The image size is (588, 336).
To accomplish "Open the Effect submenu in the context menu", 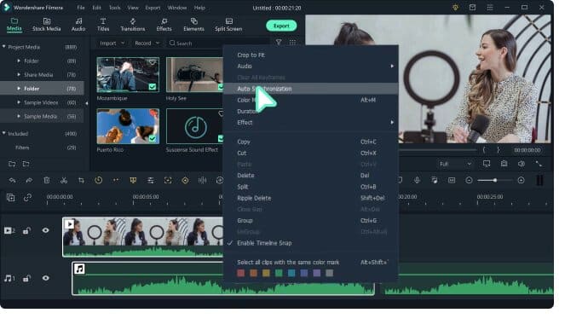I will click(x=310, y=123).
